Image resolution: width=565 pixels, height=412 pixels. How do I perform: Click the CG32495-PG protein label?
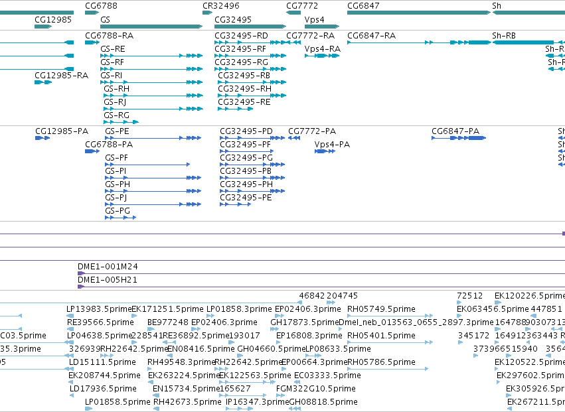point(246,158)
